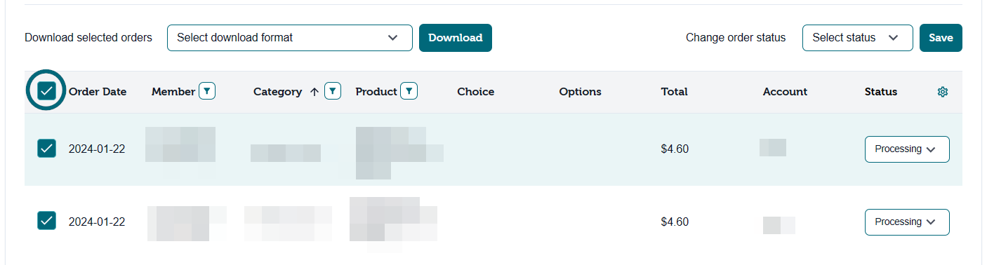Click the Account column header
The image size is (987, 265).
(785, 92)
